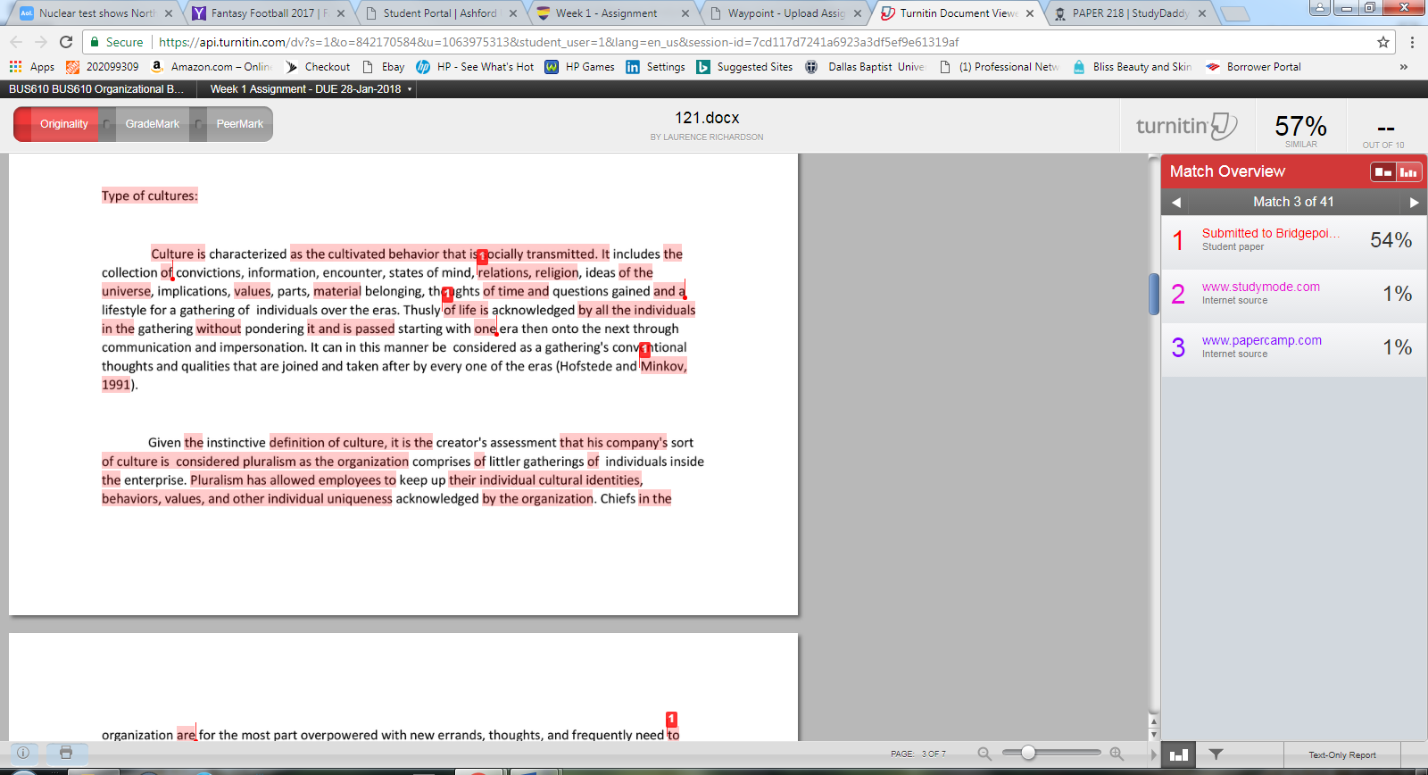This screenshot has height=775, width=1428.
Task: Click the print document icon
Action: [x=65, y=753]
